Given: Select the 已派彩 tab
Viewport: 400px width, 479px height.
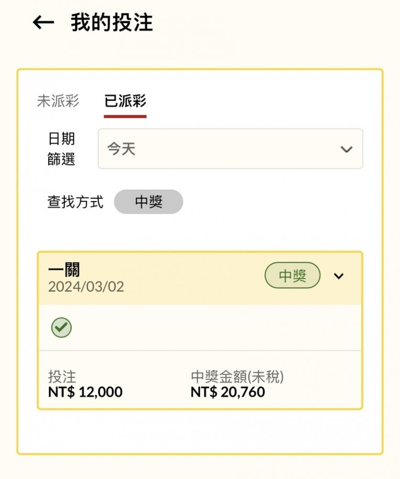Looking at the screenshot, I should 125,101.
